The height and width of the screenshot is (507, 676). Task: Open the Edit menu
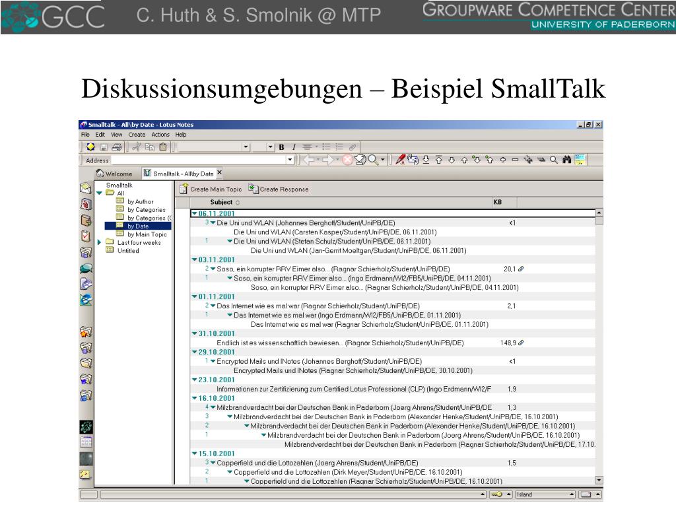point(100,135)
